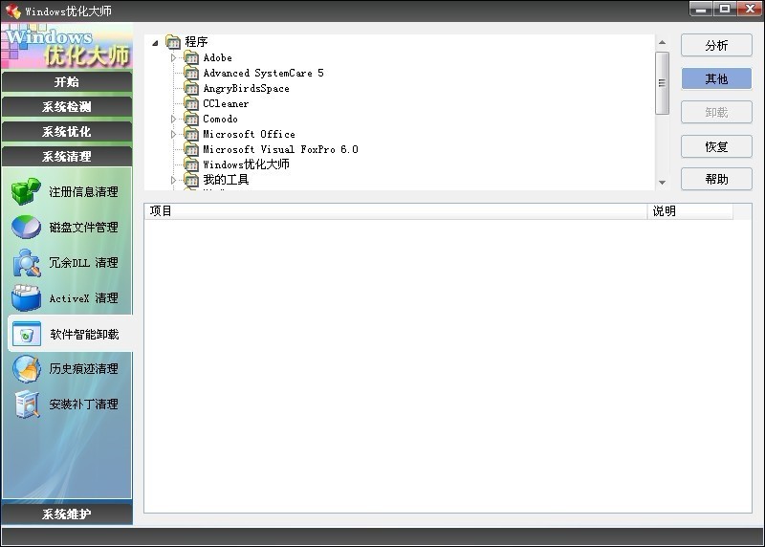
Task: Click the 其他 button
Action: (x=716, y=78)
